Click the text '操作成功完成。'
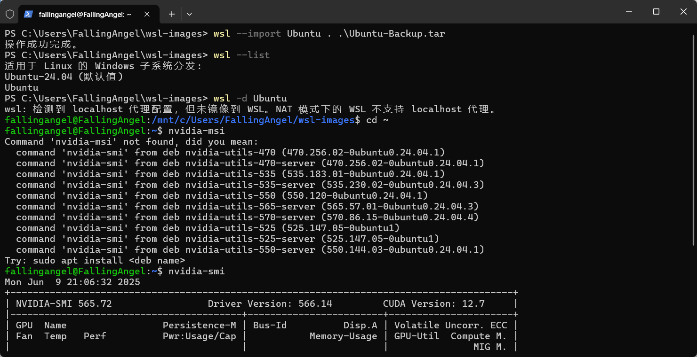The width and height of the screenshot is (697, 357). coord(41,45)
